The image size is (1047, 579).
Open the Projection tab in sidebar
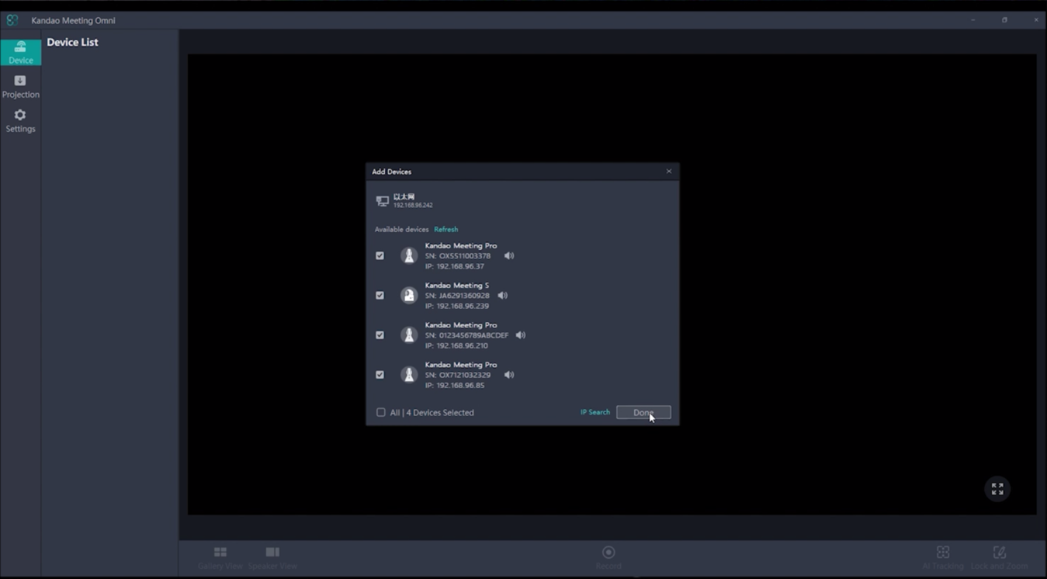click(20, 86)
